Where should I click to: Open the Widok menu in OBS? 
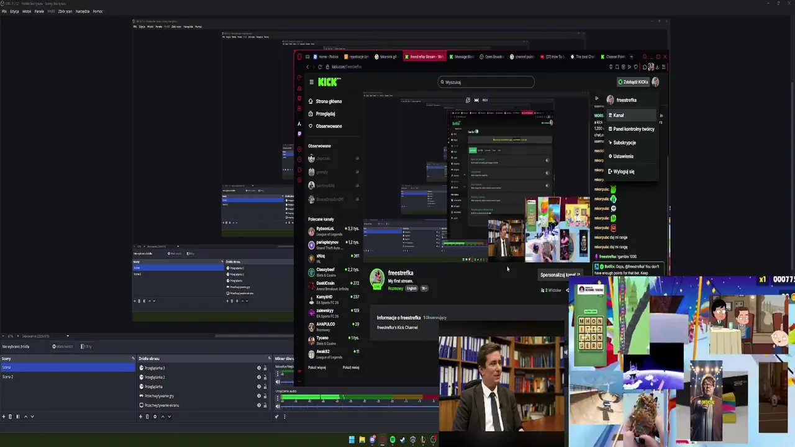pos(27,11)
